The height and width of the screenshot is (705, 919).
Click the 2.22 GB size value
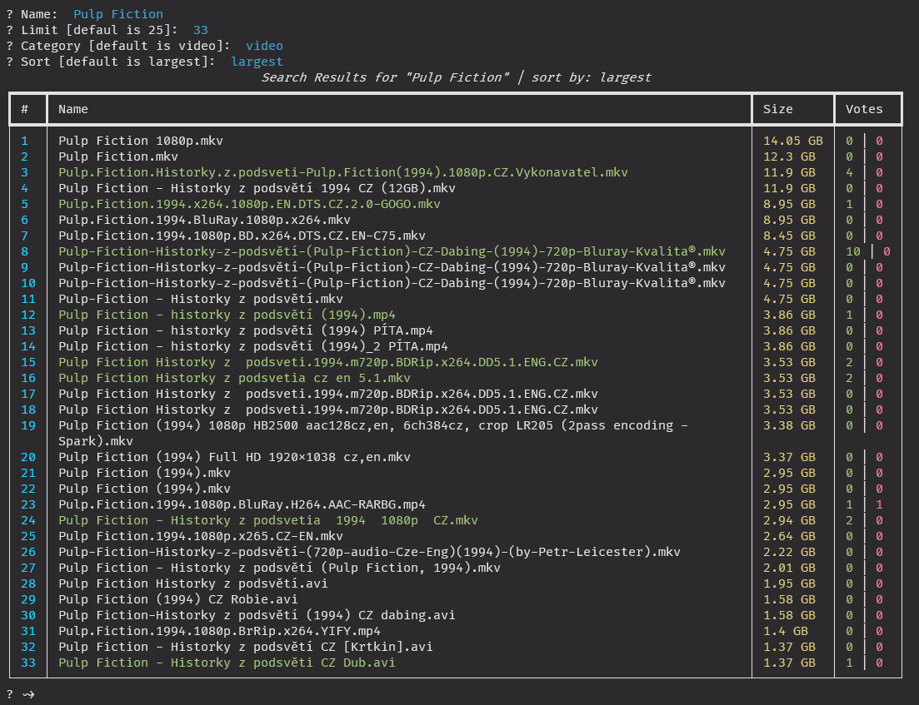(x=789, y=552)
